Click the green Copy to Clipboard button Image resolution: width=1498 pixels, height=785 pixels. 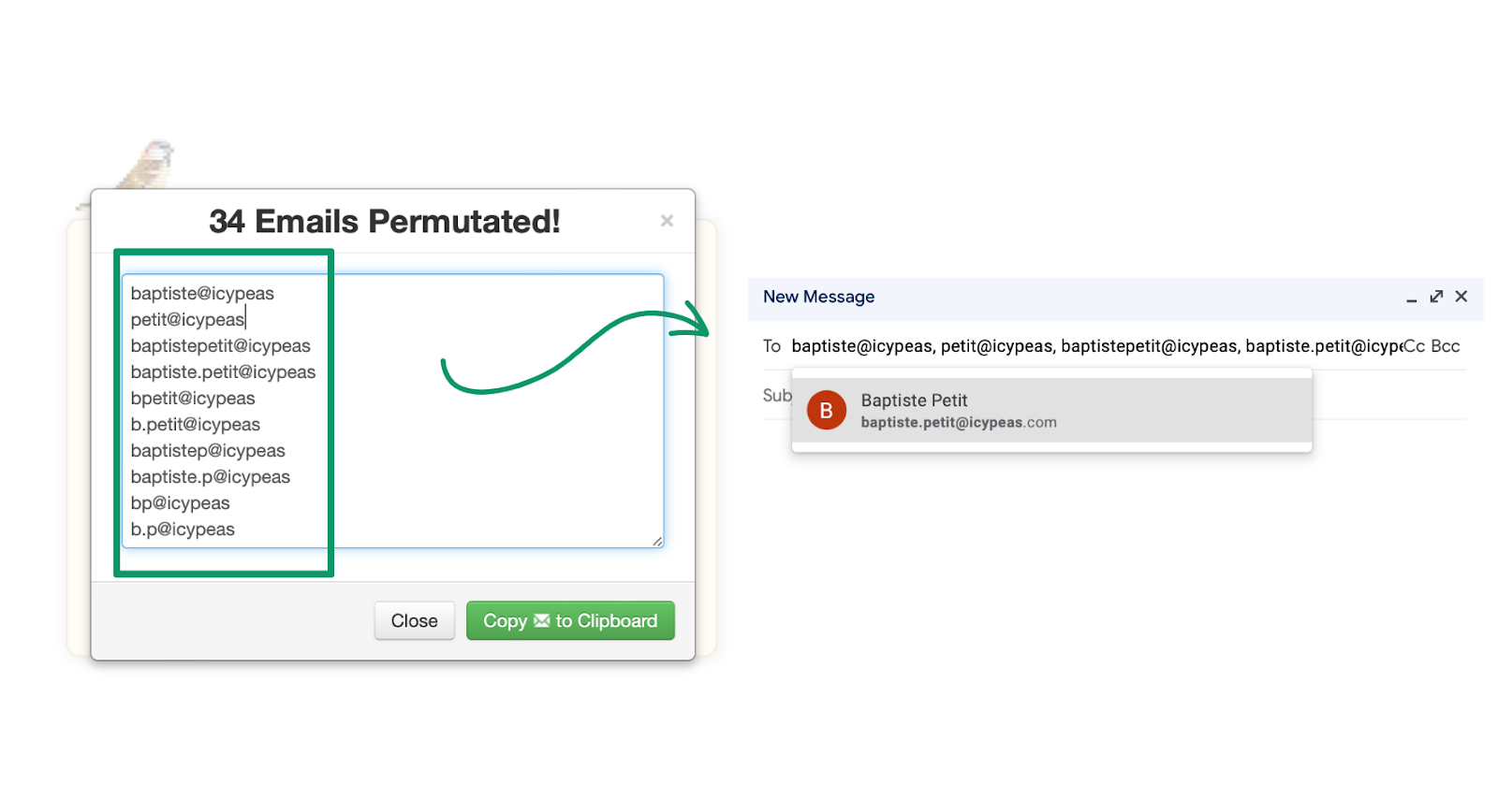pos(570,620)
